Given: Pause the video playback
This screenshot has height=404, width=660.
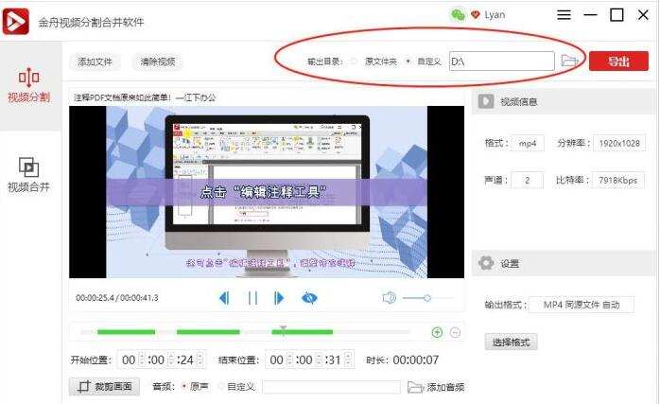Looking at the screenshot, I should point(252,298).
